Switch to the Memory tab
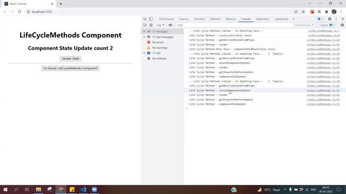The width and height of the screenshot is (346, 194). click(231, 19)
